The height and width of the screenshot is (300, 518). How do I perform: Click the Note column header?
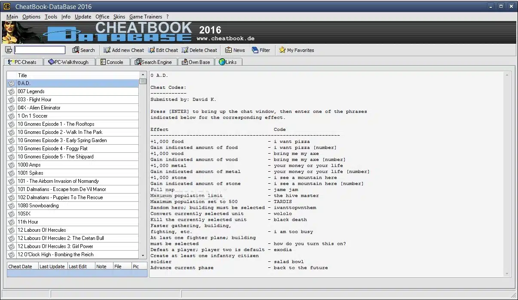(104, 266)
